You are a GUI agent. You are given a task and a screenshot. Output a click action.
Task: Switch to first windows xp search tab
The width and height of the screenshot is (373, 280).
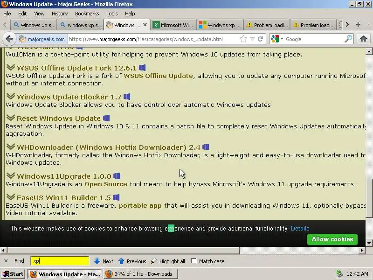click(34, 25)
